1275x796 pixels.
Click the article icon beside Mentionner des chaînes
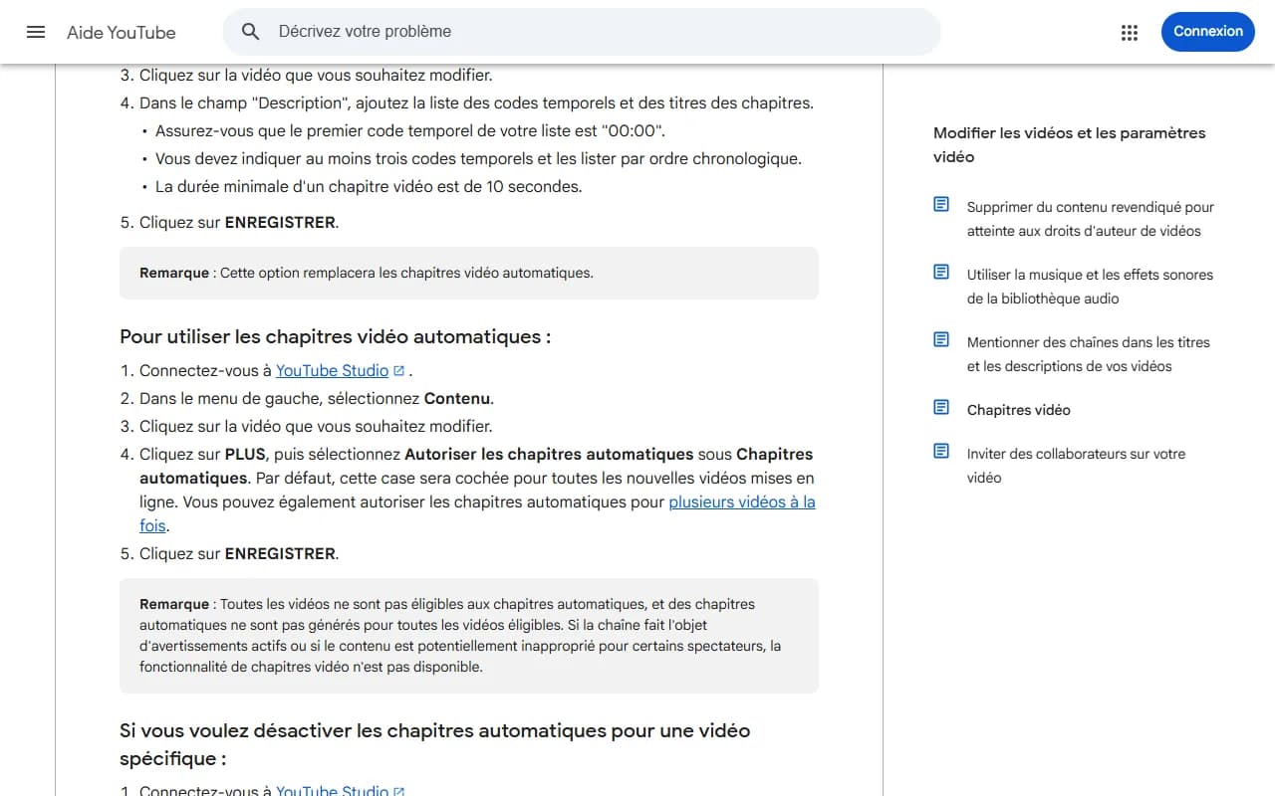[941, 339]
